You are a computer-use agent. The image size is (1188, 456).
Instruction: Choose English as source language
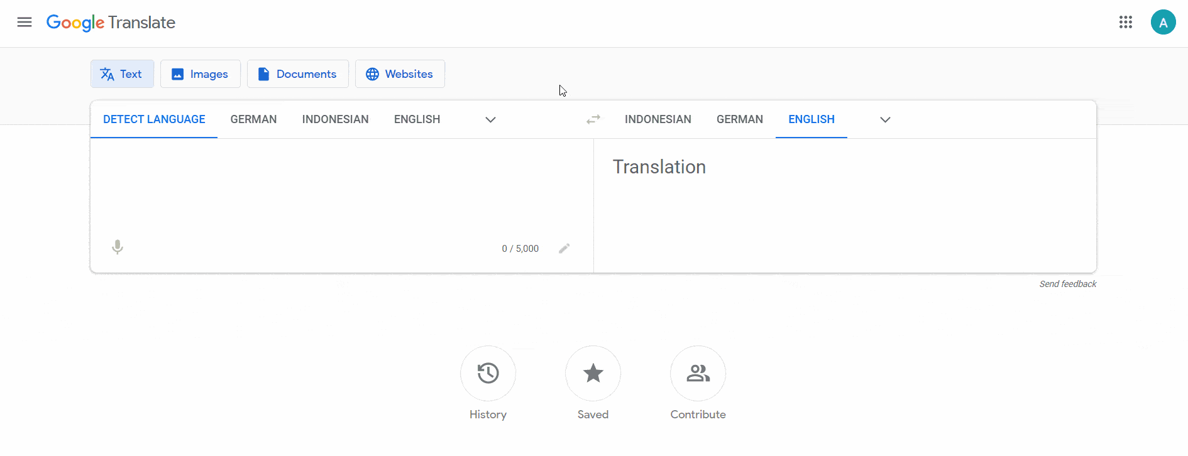[x=417, y=119]
